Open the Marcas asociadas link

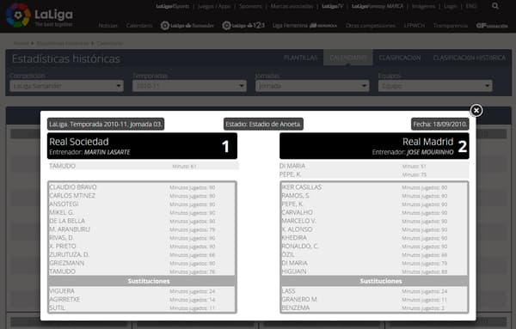292,6
